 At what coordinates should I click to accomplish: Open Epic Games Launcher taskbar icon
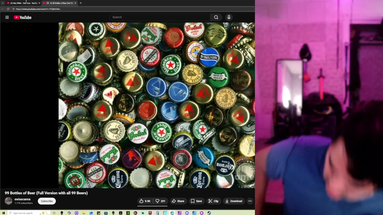[x=150, y=213]
